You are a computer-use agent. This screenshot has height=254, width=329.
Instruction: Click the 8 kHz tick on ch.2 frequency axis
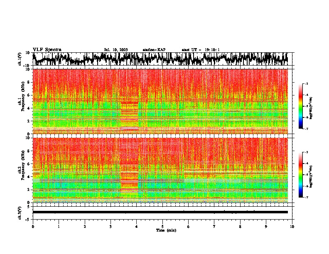click(29, 151)
